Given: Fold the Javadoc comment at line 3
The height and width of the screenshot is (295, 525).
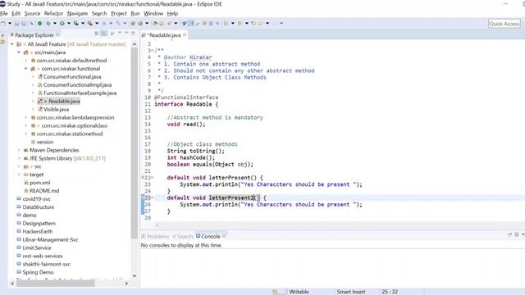Looking at the screenshot, I should (x=153, y=51).
